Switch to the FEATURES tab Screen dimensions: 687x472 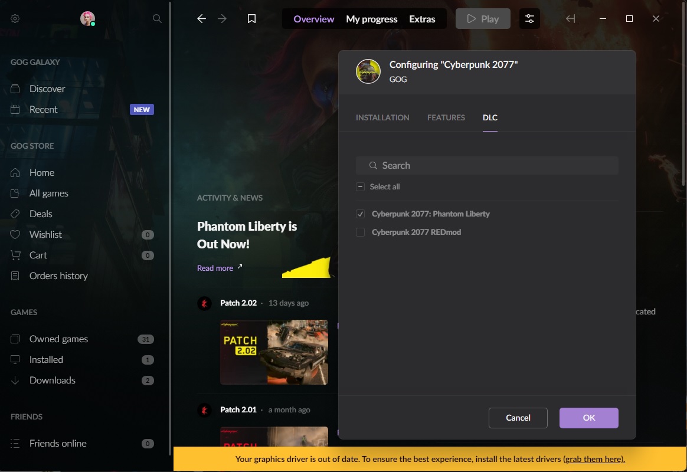[446, 117]
